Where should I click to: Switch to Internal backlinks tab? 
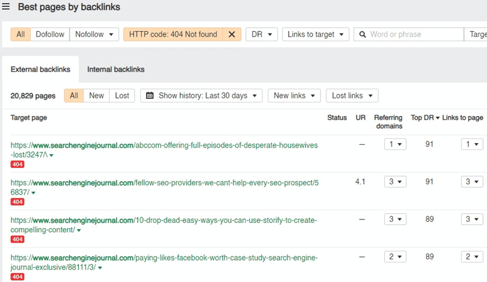[115, 69]
